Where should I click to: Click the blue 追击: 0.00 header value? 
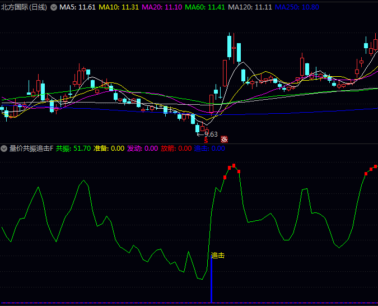pos(209,149)
